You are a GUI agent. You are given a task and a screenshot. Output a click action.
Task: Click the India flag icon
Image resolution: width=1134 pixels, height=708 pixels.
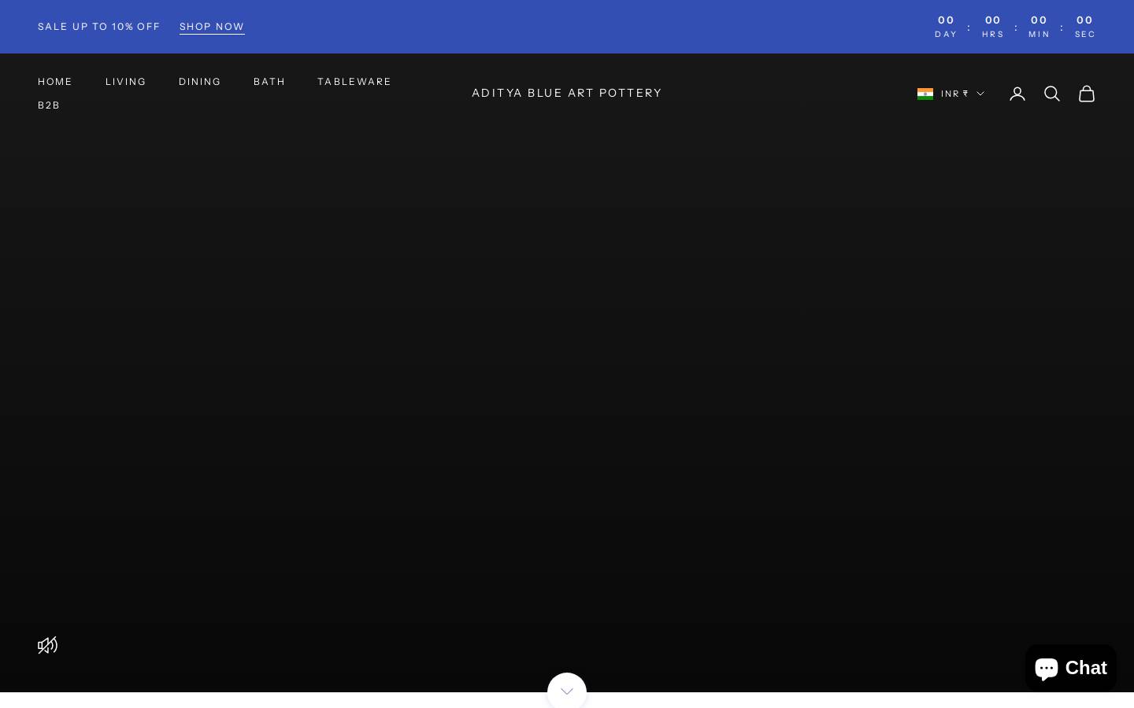pos(925,94)
